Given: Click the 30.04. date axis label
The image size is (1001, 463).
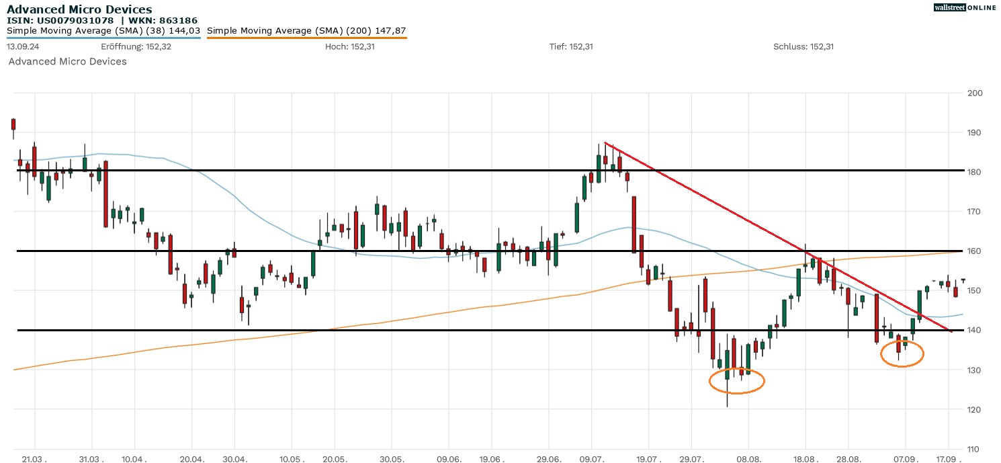Looking at the screenshot, I should point(234,459).
